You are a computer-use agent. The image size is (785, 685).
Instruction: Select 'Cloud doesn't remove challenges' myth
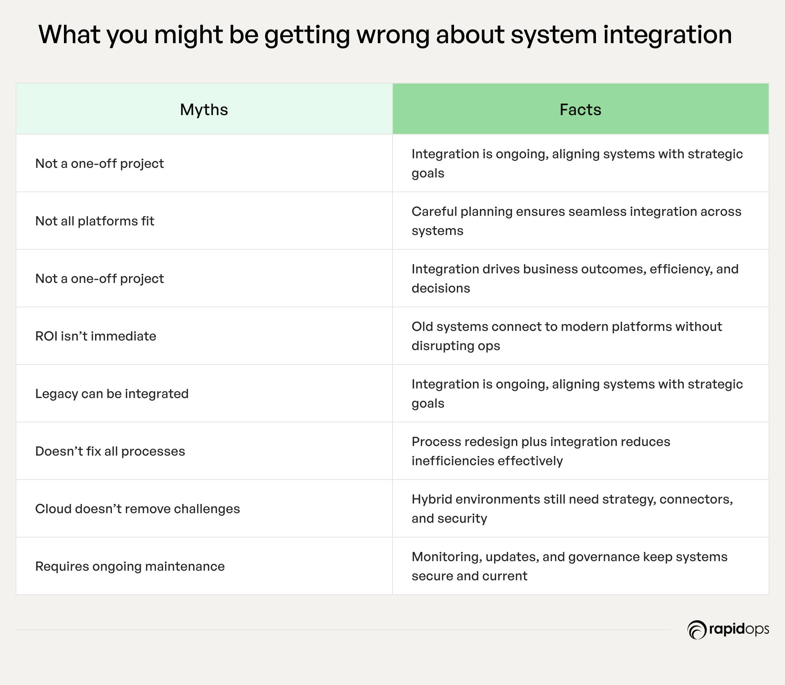(x=137, y=509)
